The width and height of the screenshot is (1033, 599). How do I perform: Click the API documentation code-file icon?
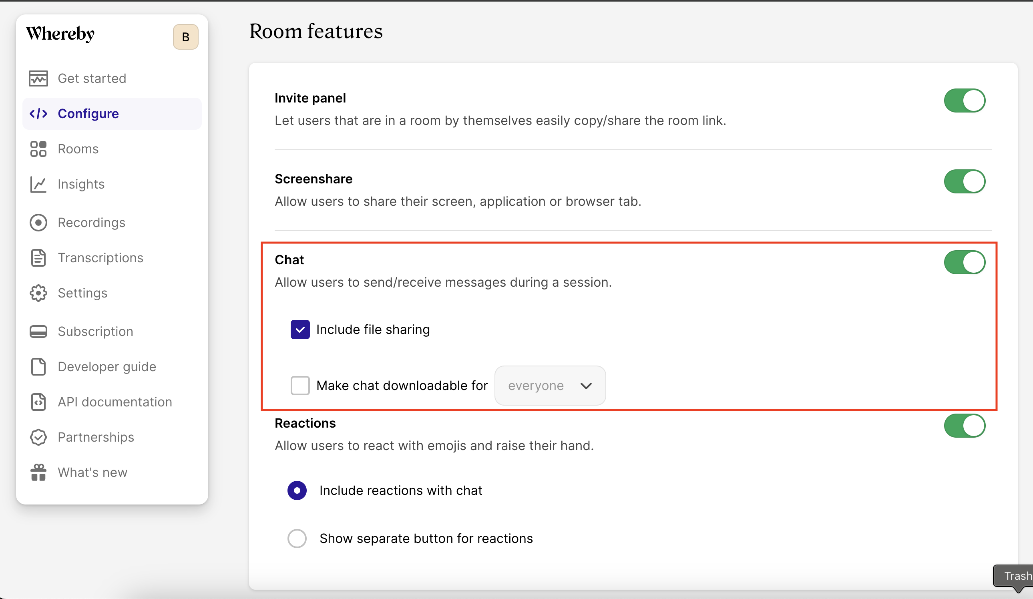point(38,402)
